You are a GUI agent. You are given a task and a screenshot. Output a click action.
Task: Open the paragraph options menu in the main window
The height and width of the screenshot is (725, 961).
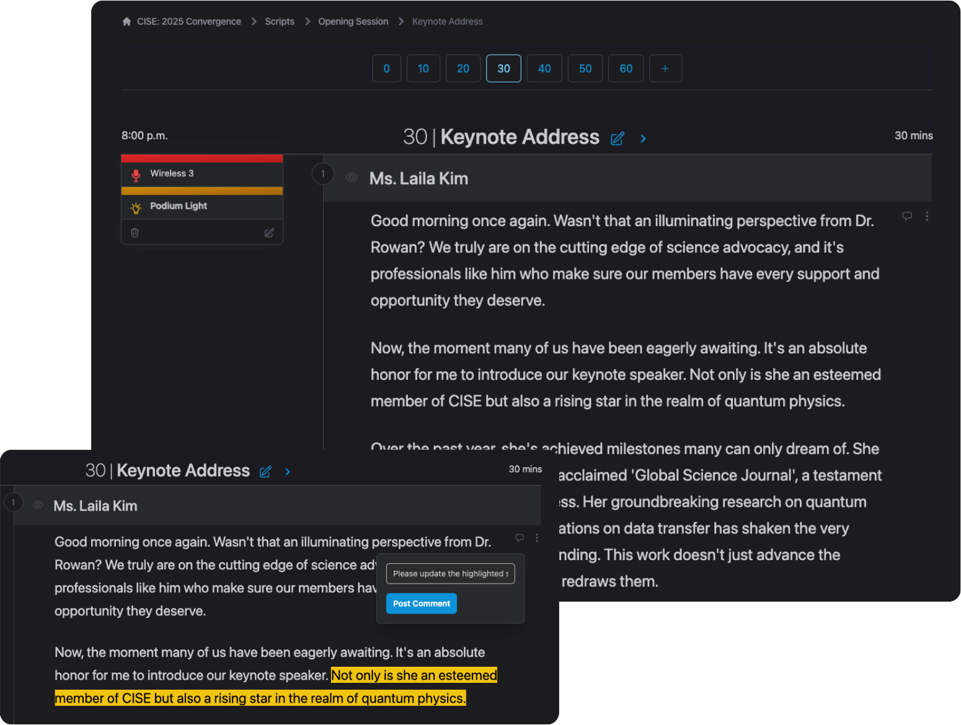[x=927, y=216]
